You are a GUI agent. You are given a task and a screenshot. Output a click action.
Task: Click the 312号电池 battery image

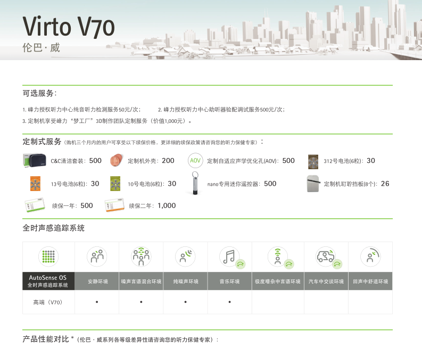[313, 161]
